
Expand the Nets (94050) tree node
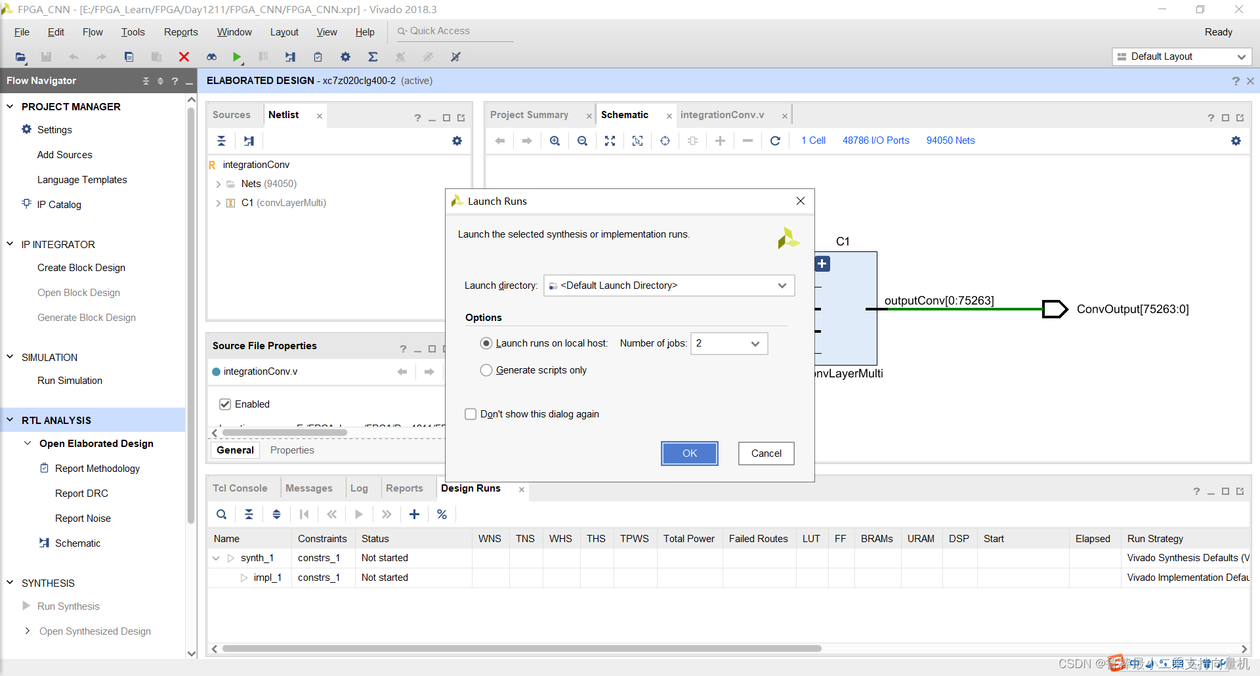click(x=218, y=184)
